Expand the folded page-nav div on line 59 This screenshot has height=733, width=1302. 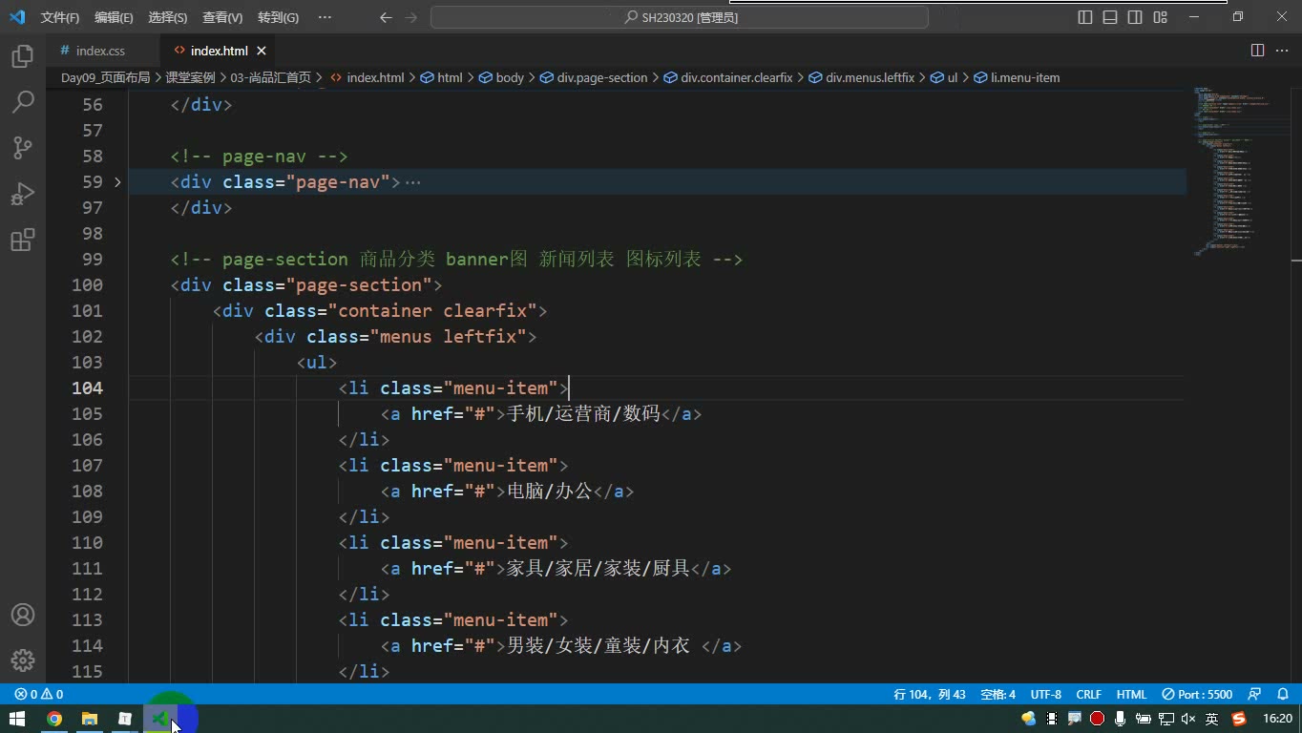[117, 181]
